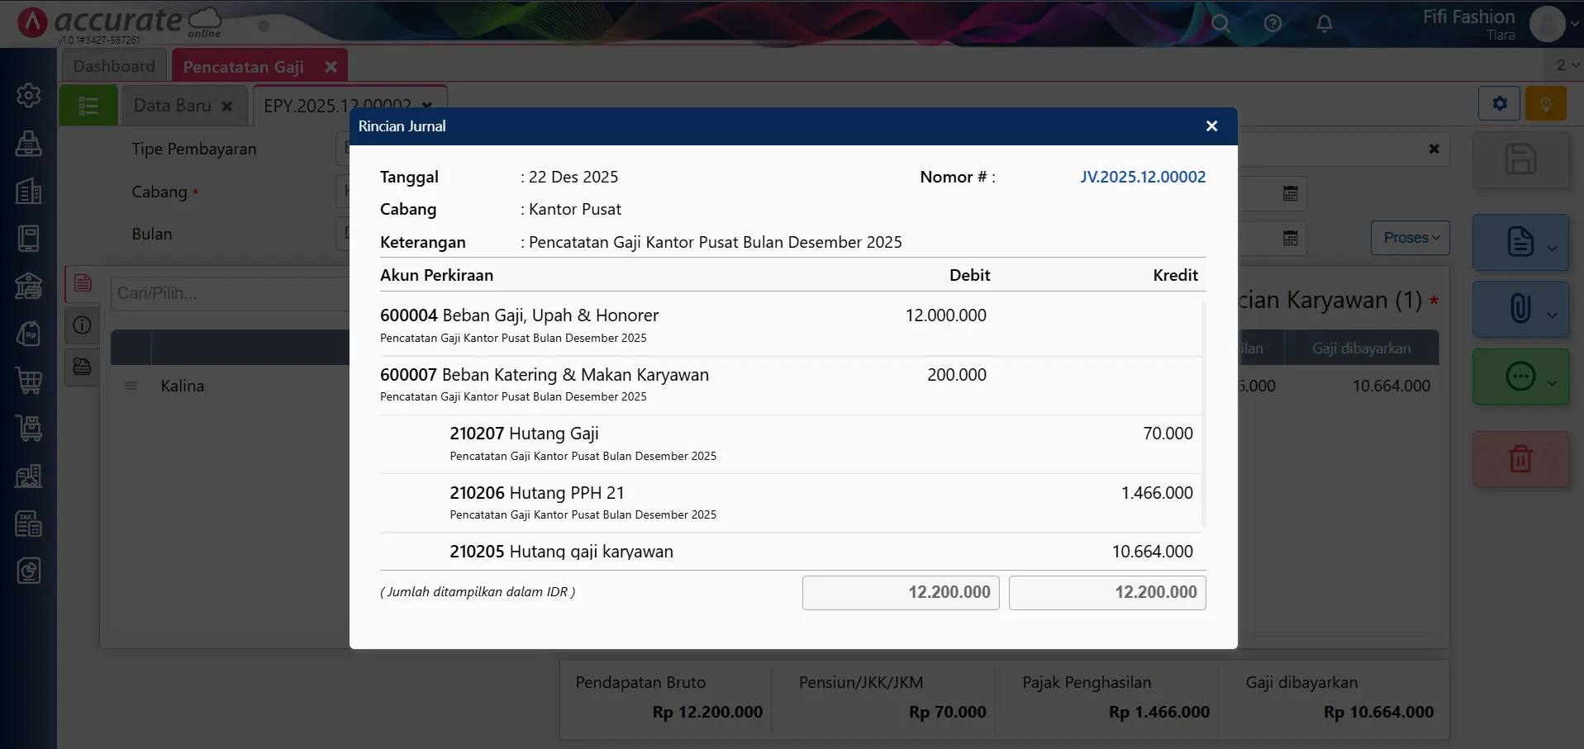Click the Cari/Pilih search input field
Screen dimensions: 1584x749
click(229, 293)
